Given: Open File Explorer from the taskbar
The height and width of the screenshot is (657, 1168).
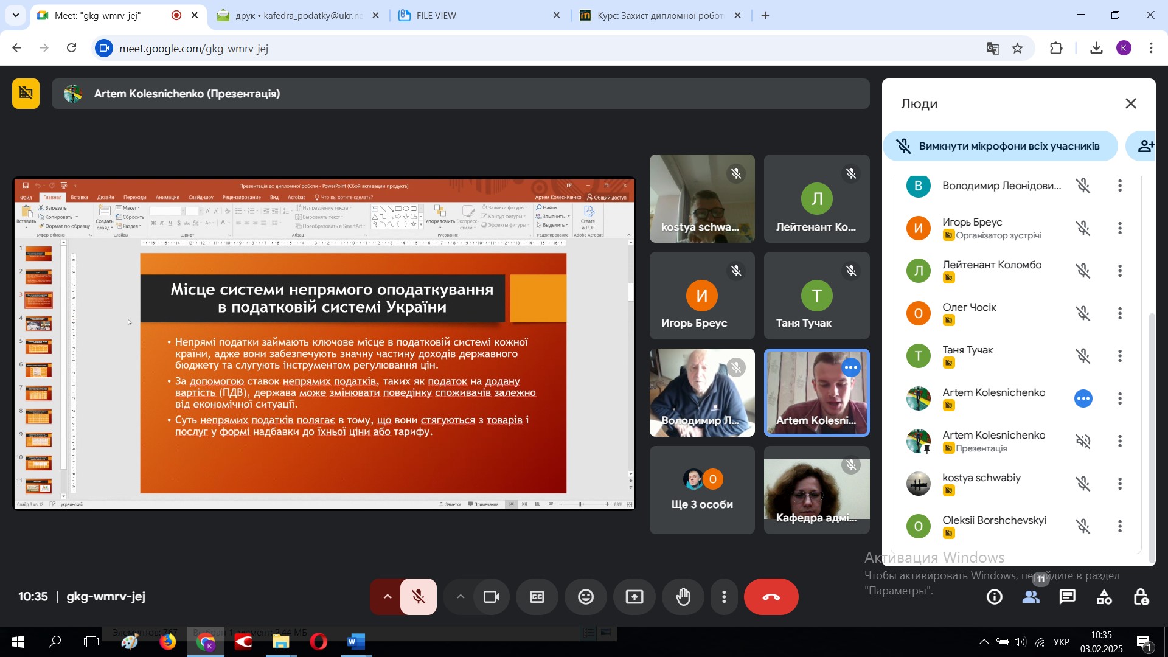Looking at the screenshot, I should (280, 642).
